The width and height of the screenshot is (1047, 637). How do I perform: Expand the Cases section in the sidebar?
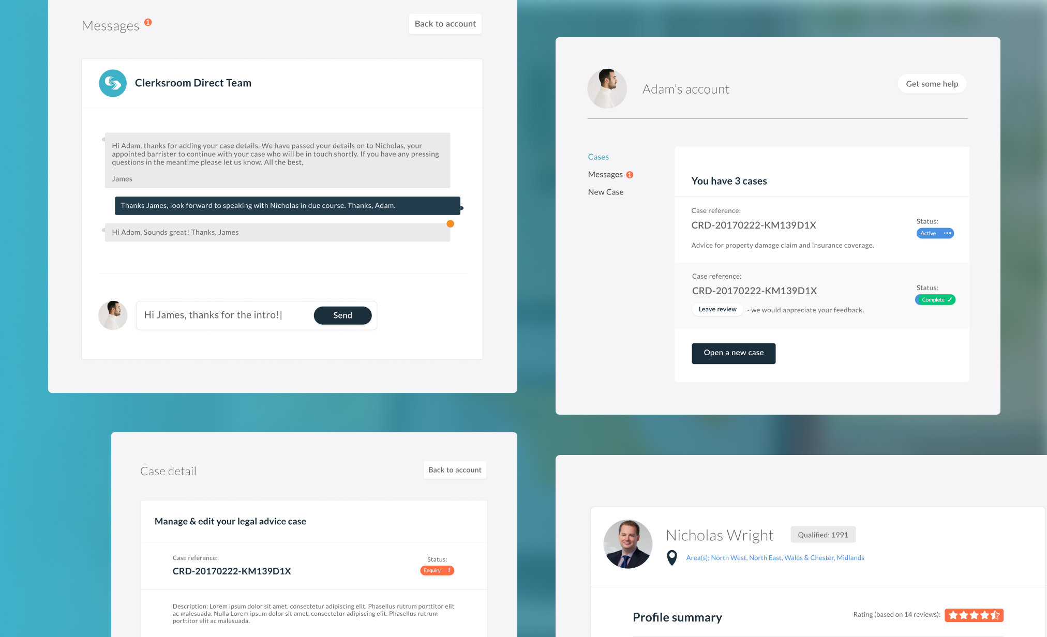(597, 156)
